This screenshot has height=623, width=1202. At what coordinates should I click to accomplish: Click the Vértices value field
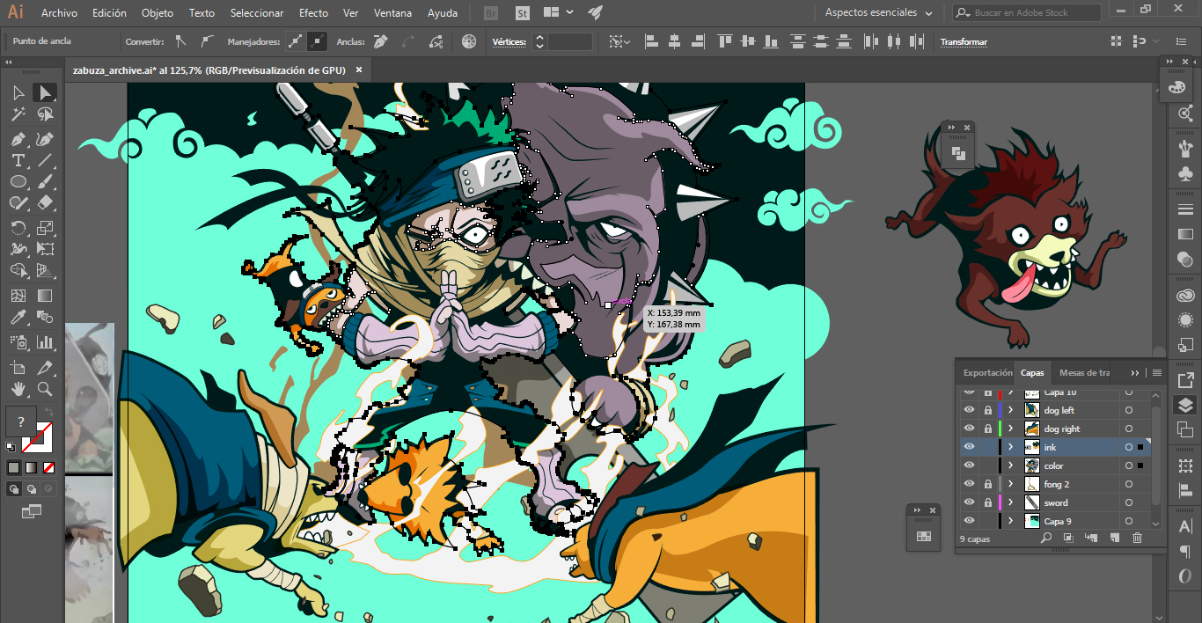[x=570, y=41]
